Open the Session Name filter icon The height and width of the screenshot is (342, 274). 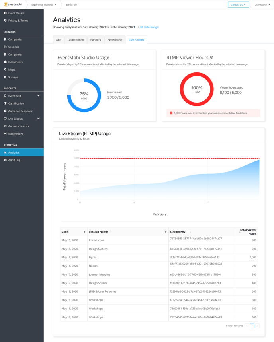[166, 231]
